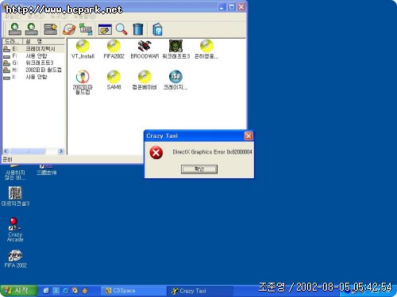This screenshot has width=397, height=297.
Task: Select the FIFA 2002 desktop shortcut
Action: tap(15, 259)
